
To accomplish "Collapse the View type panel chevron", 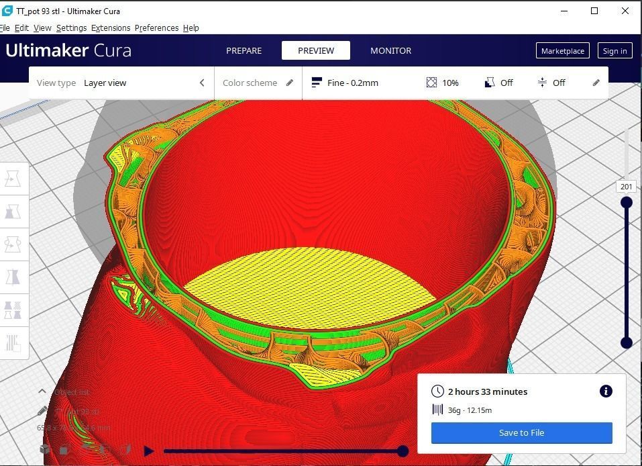I will (202, 83).
